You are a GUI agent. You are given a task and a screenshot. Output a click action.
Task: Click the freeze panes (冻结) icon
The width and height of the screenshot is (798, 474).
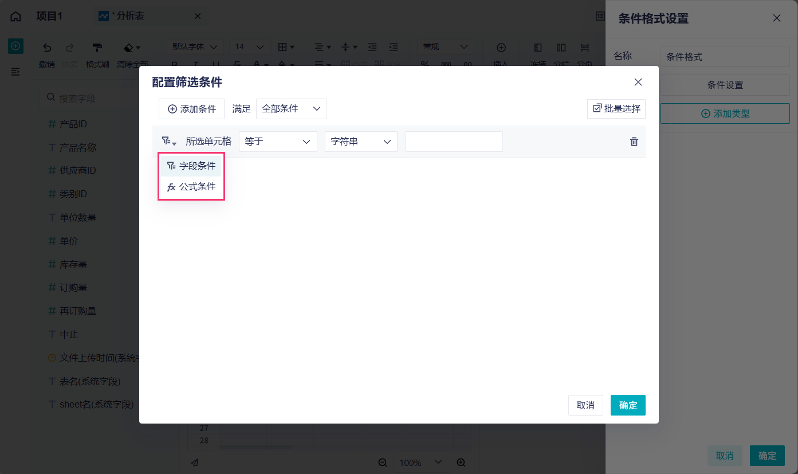click(x=538, y=48)
